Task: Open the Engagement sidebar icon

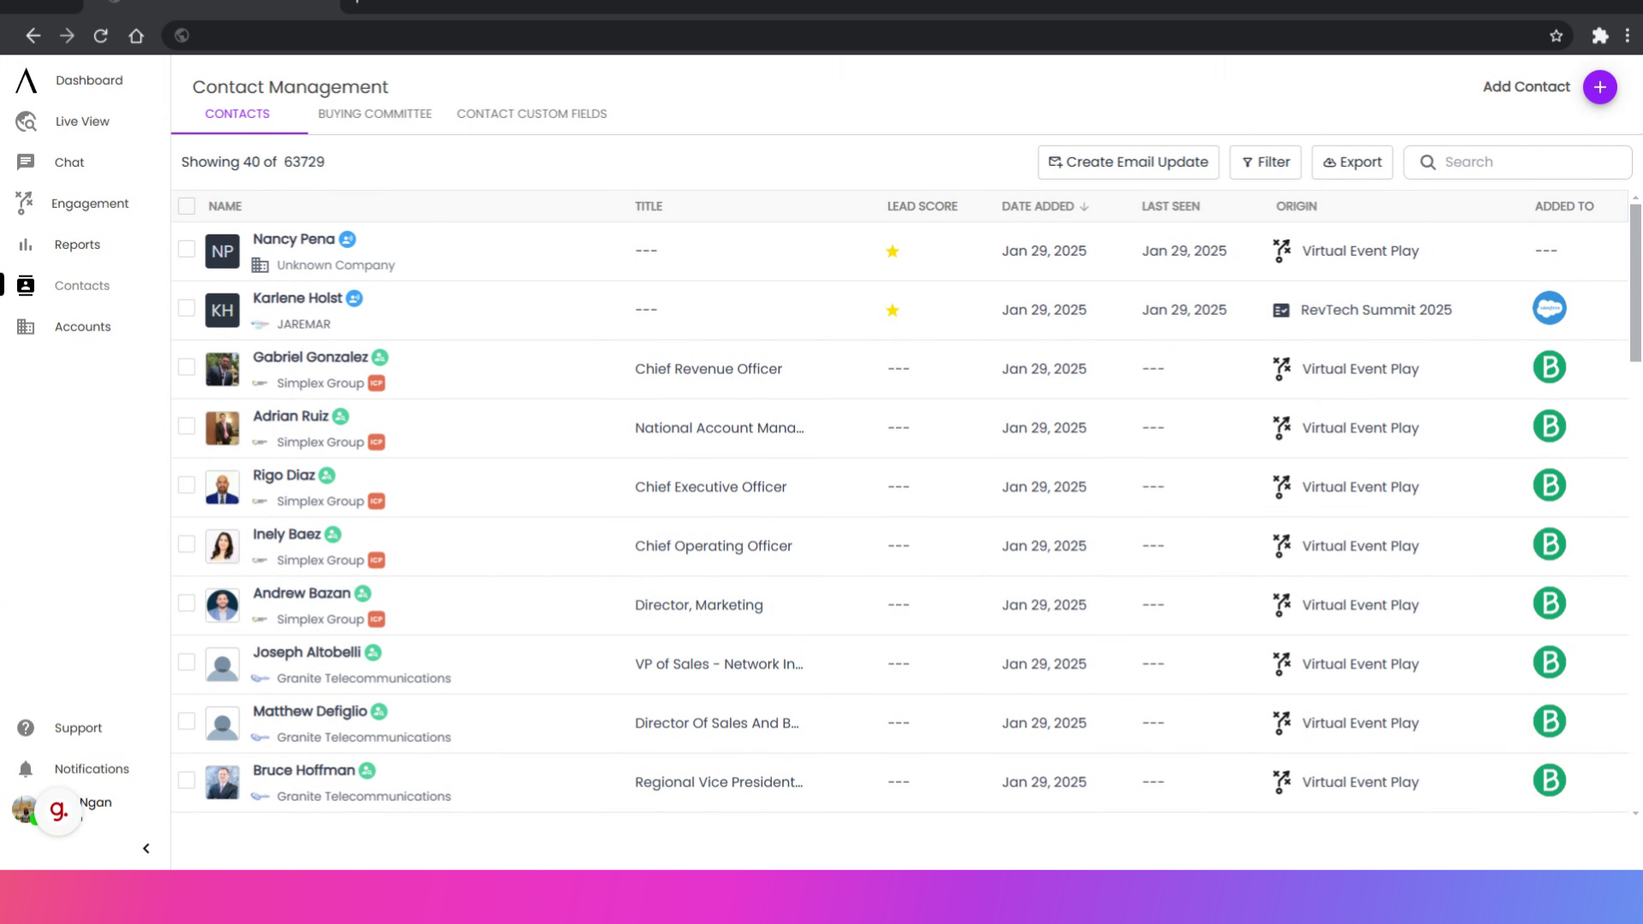Action: 24,204
